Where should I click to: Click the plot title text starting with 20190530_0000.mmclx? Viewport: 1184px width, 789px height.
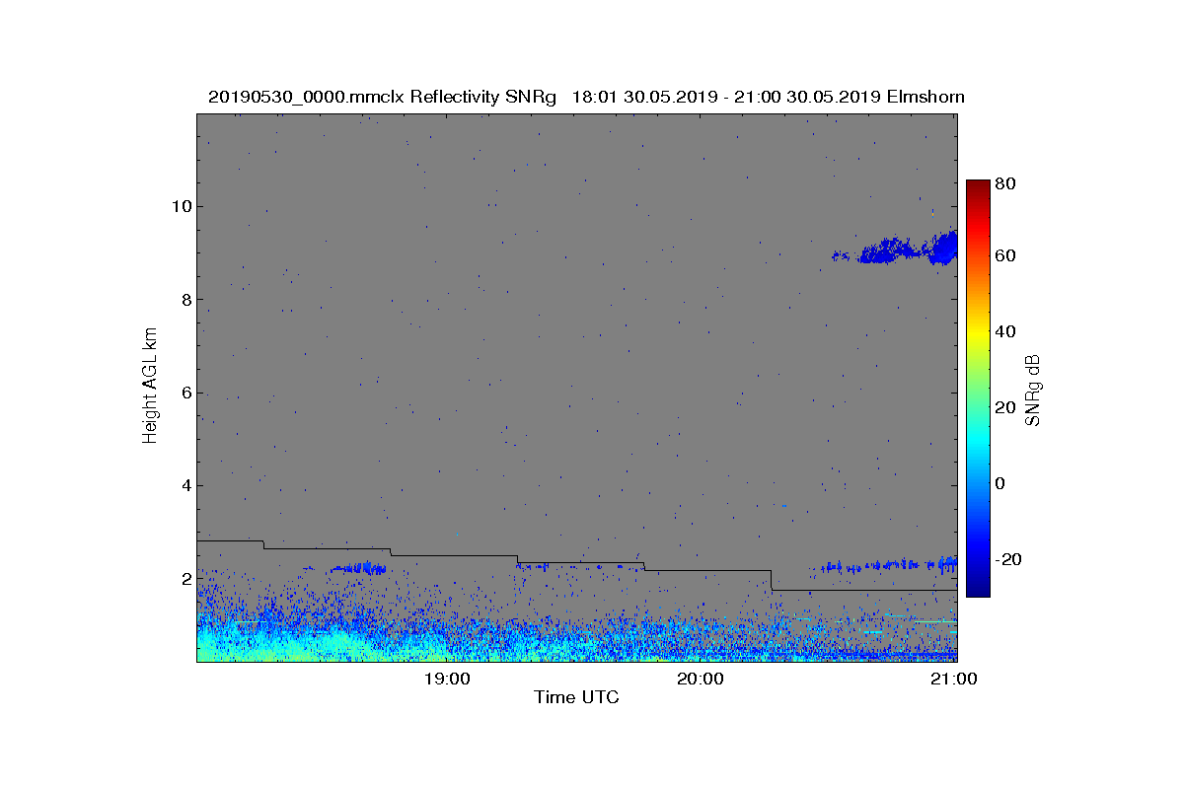pos(586,97)
